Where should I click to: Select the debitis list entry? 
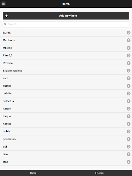(66, 93)
